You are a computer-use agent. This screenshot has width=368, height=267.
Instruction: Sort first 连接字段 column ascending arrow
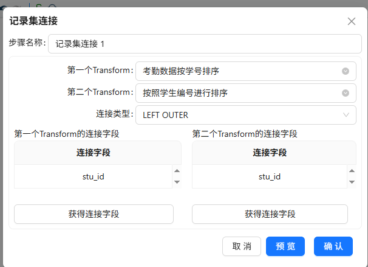(x=177, y=171)
